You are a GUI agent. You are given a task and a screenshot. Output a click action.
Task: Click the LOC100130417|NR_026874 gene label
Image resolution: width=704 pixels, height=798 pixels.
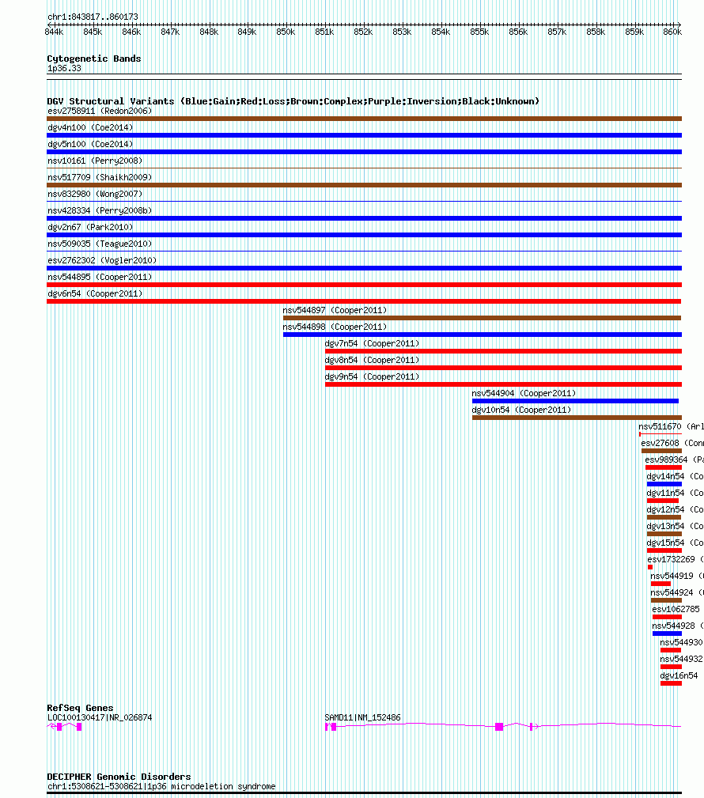(x=100, y=717)
